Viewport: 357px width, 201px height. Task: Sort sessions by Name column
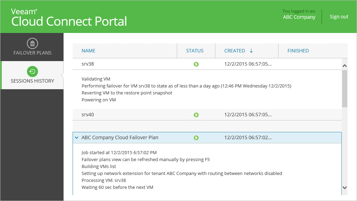click(x=89, y=51)
